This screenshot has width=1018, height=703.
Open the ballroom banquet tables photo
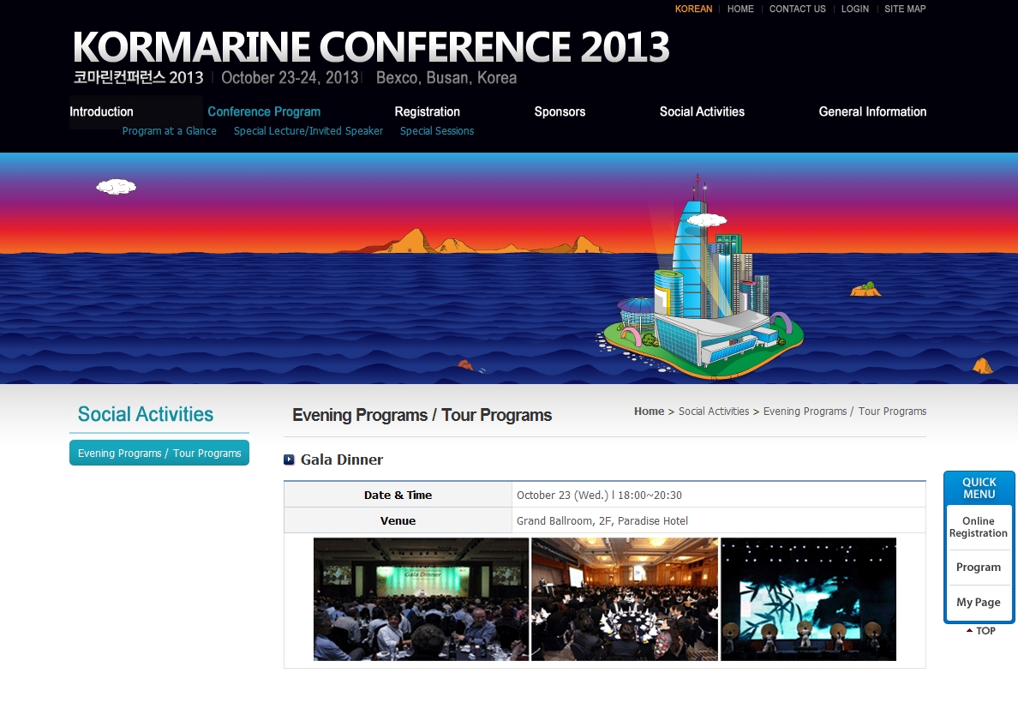pos(625,599)
